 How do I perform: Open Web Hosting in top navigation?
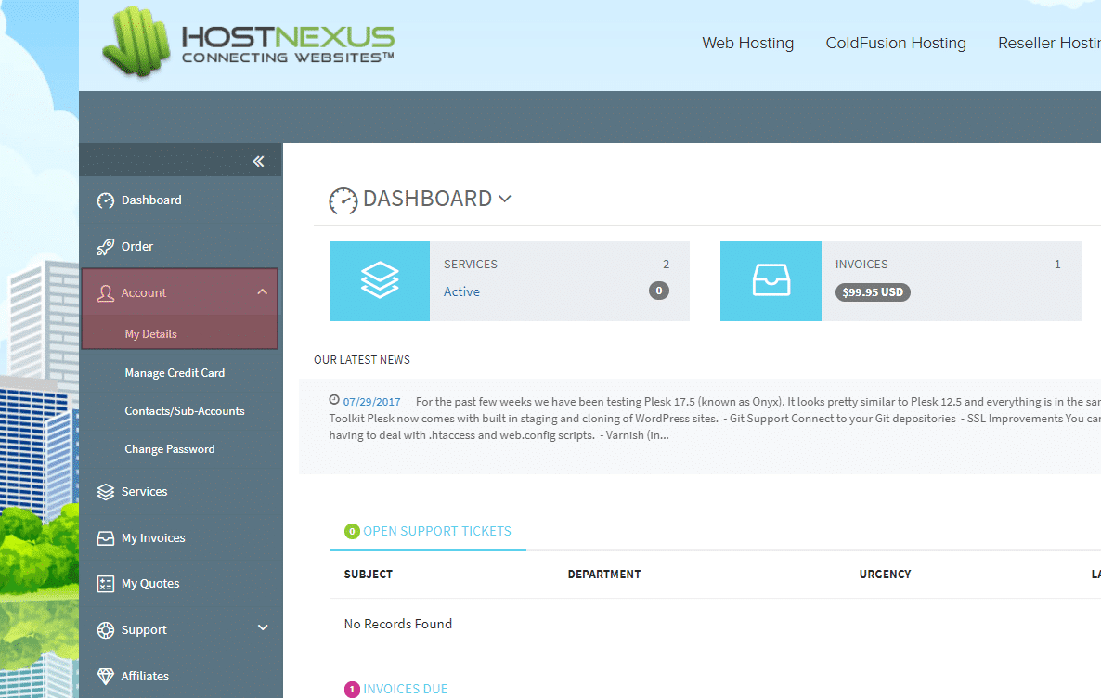[747, 44]
